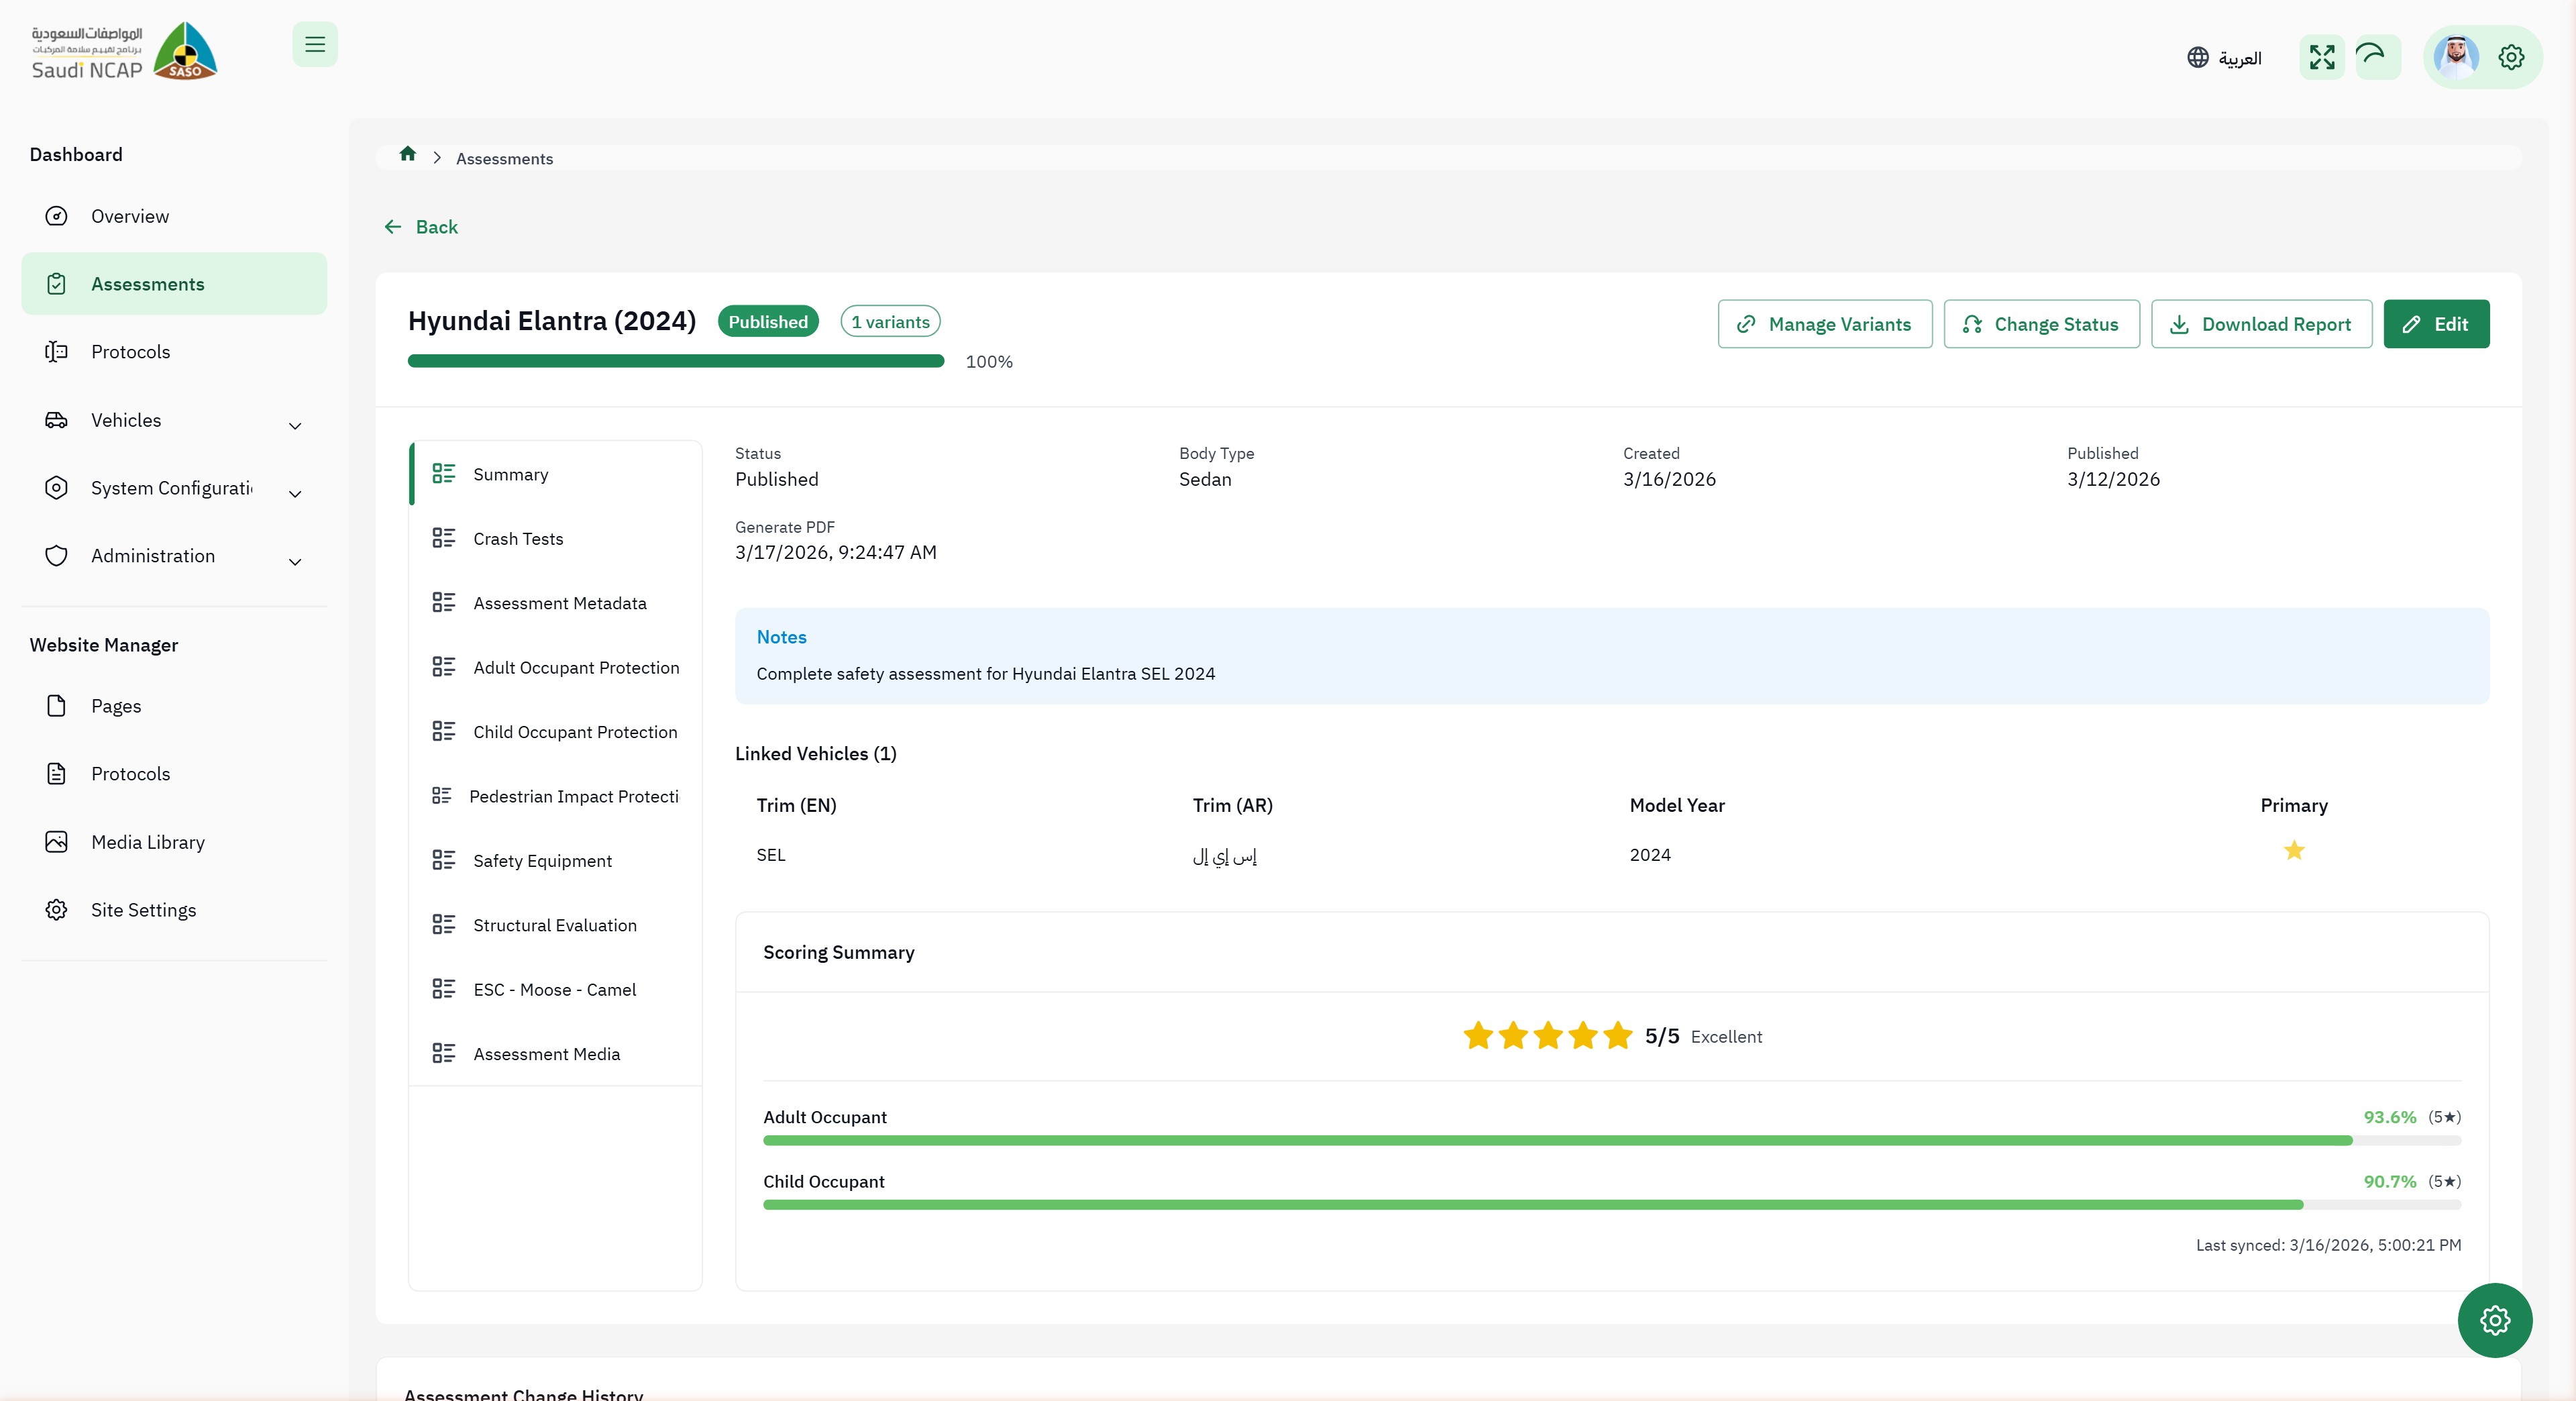Click the Overview compass icon

[x=56, y=216]
